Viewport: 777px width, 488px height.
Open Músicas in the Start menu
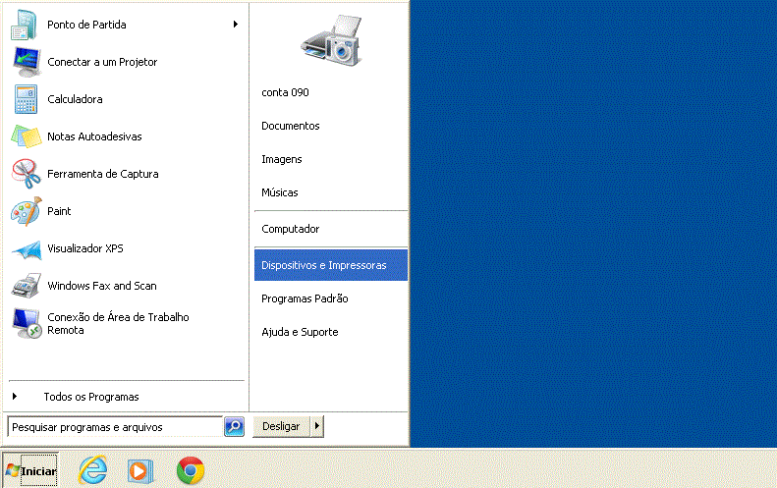pos(280,192)
